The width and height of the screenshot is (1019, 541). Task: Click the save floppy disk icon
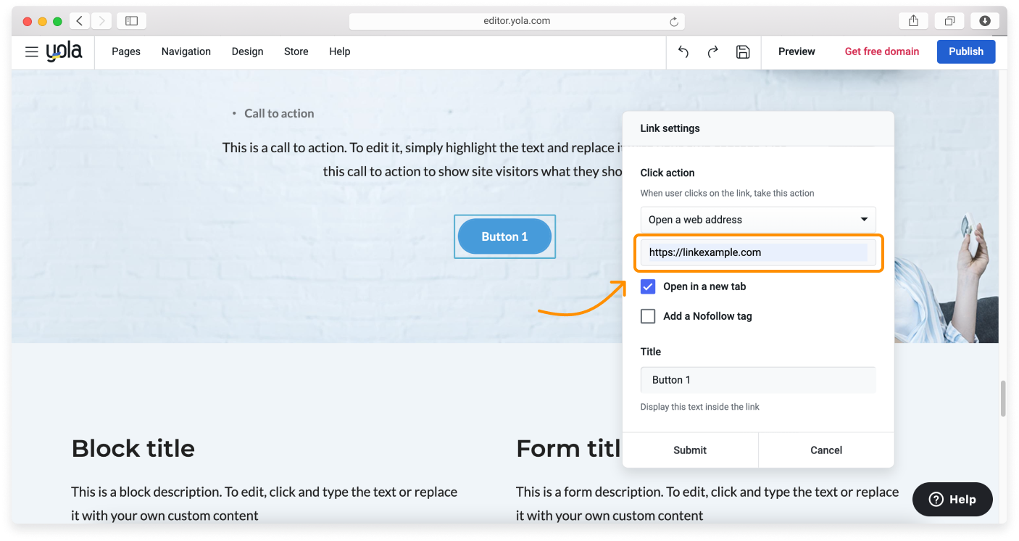tap(743, 51)
